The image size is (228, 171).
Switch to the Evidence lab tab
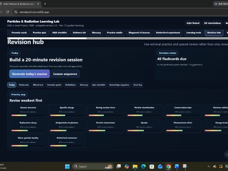(x=79, y=32)
